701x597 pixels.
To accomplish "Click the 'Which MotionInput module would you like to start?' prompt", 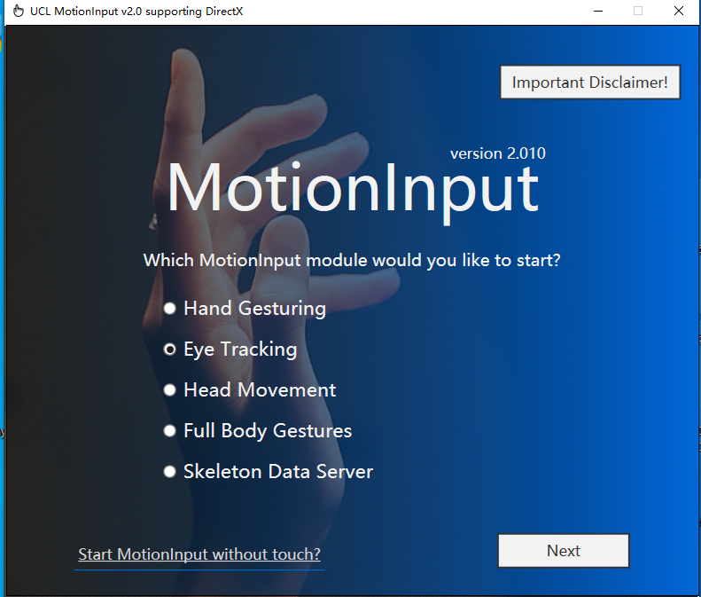I will click(352, 261).
